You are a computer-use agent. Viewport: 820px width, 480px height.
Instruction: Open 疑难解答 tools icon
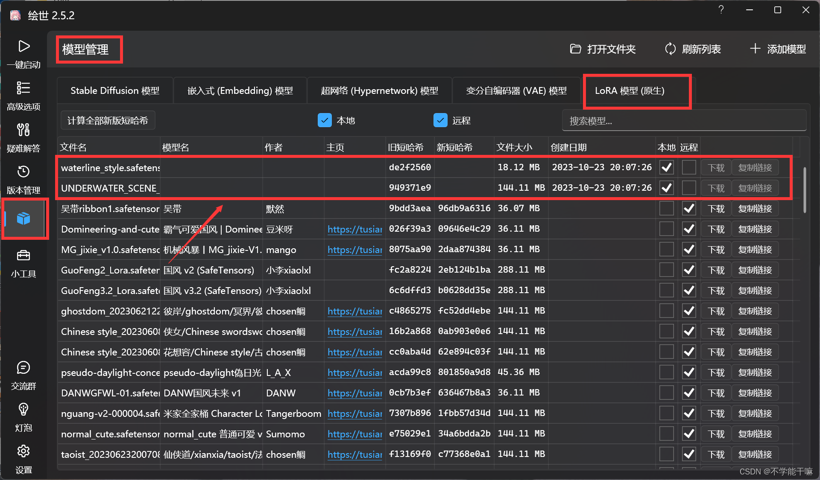click(23, 129)
